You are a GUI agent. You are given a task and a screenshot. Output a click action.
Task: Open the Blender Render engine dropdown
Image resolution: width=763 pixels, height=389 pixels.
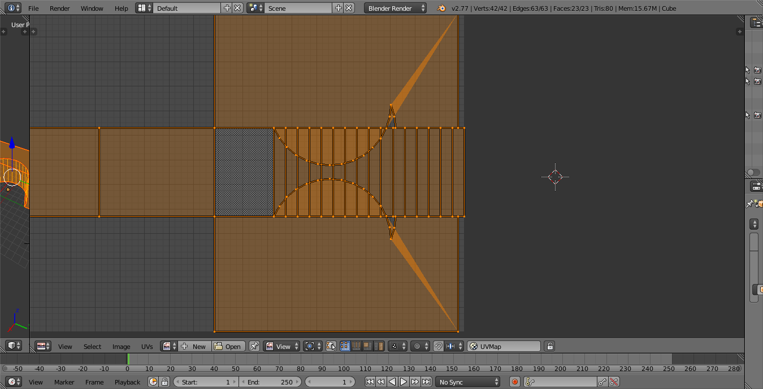(396, 8)
